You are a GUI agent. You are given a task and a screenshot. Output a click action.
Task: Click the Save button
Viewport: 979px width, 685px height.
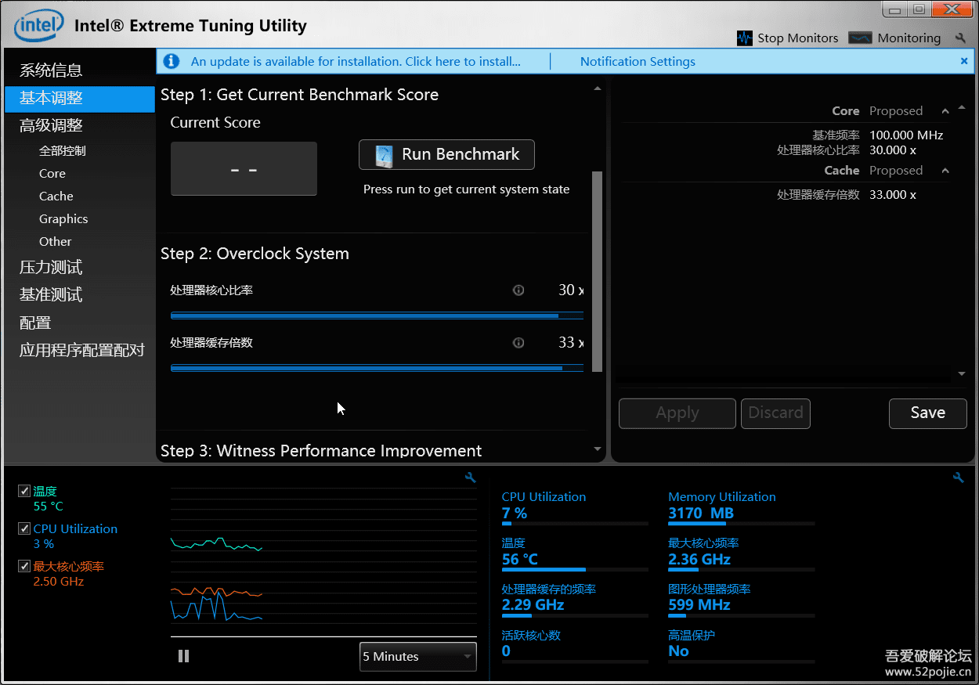tap(928, 413)
